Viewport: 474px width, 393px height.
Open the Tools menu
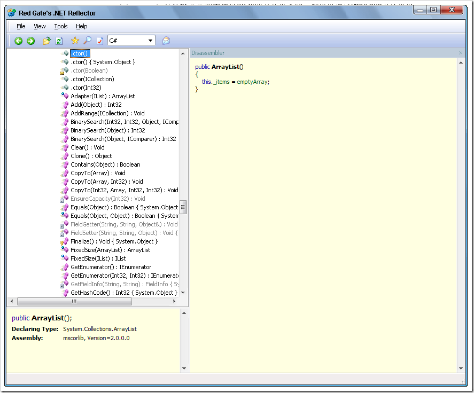[61, 26]
